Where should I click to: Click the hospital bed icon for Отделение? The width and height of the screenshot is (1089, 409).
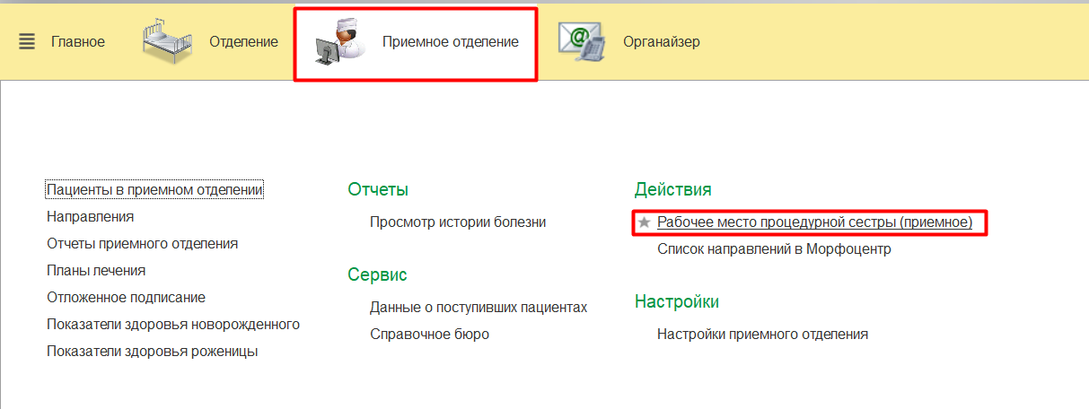tap(168, 42)
